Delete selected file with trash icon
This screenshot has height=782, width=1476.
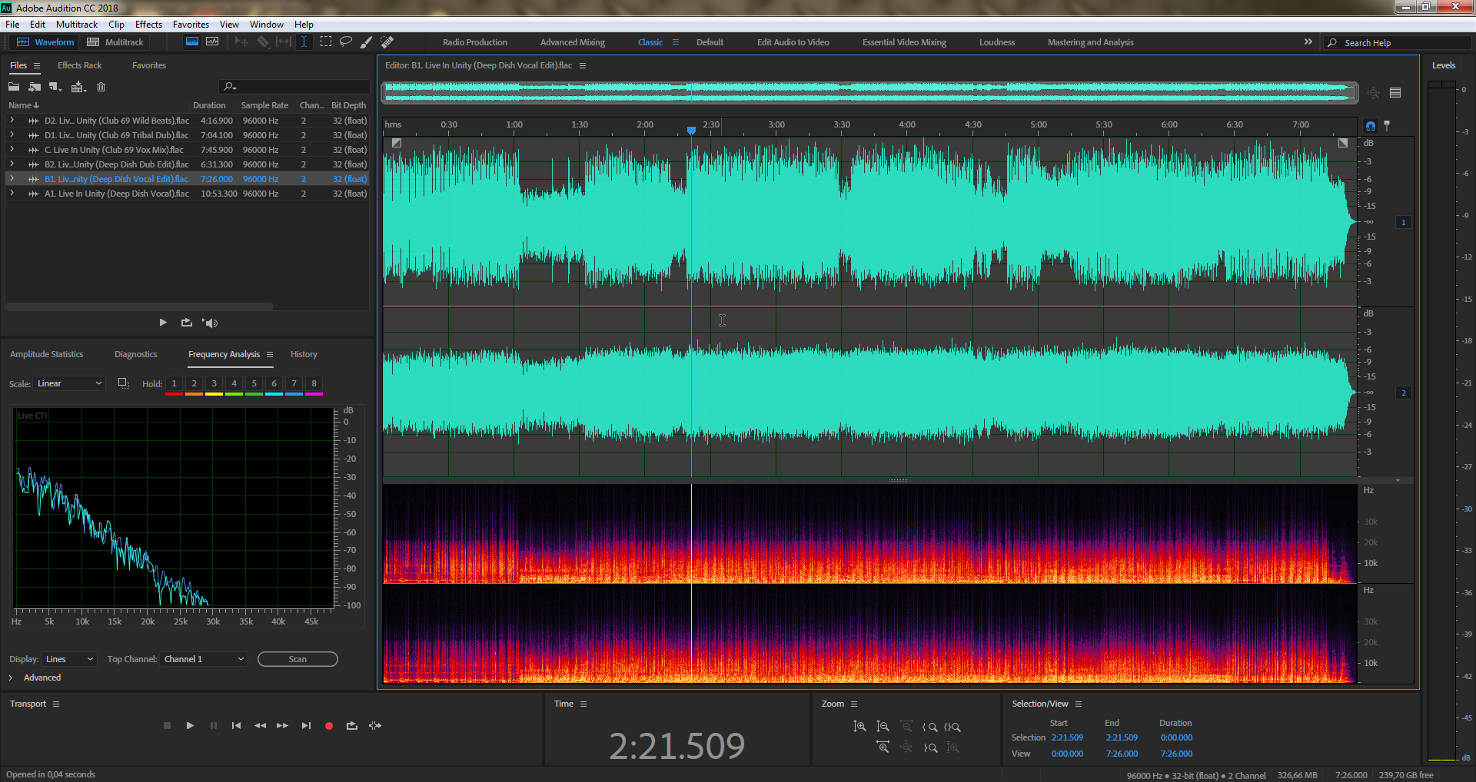point(101,87)
